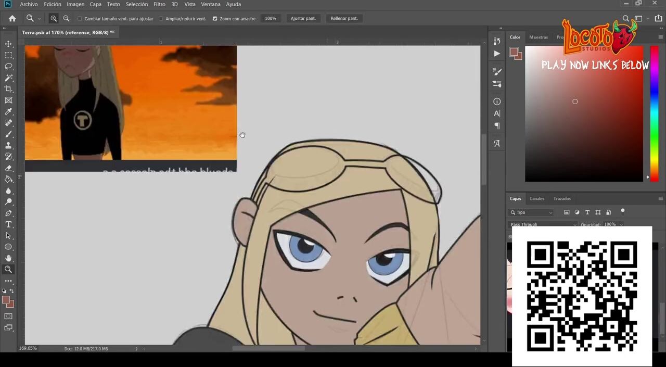
Task: Select the History Brush tool
Action: point(8,157)
